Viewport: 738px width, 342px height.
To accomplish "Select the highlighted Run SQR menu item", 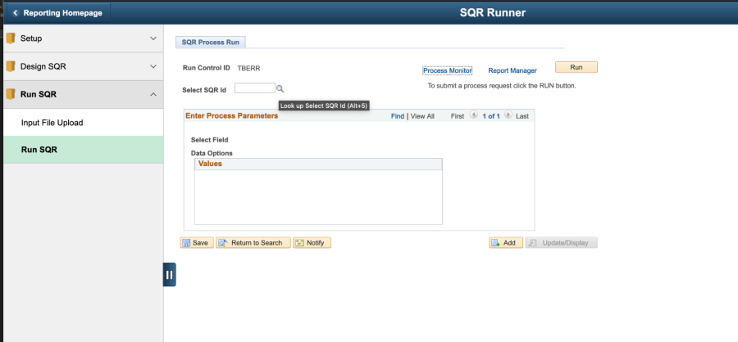I will (x=84, y=150).
